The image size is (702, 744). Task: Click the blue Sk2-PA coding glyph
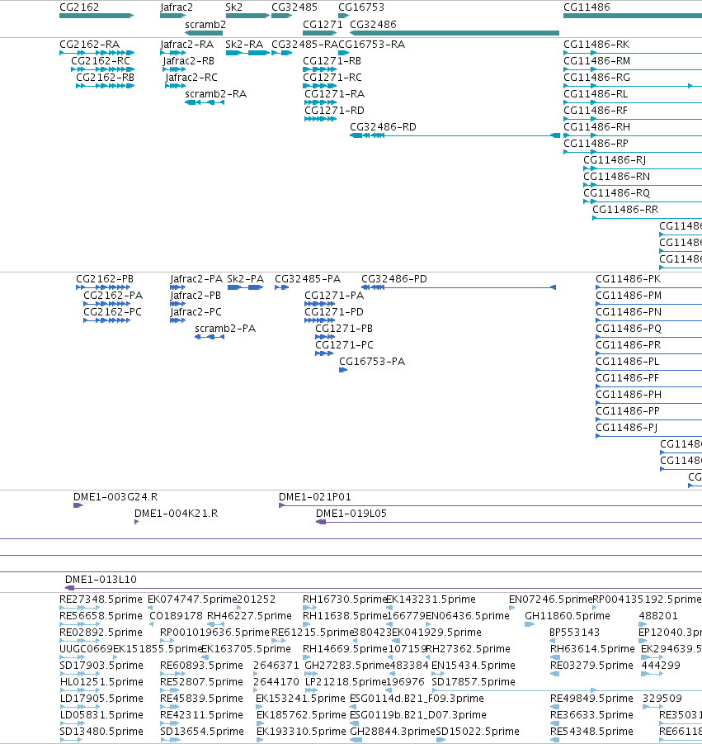click(x=246, y=287)
